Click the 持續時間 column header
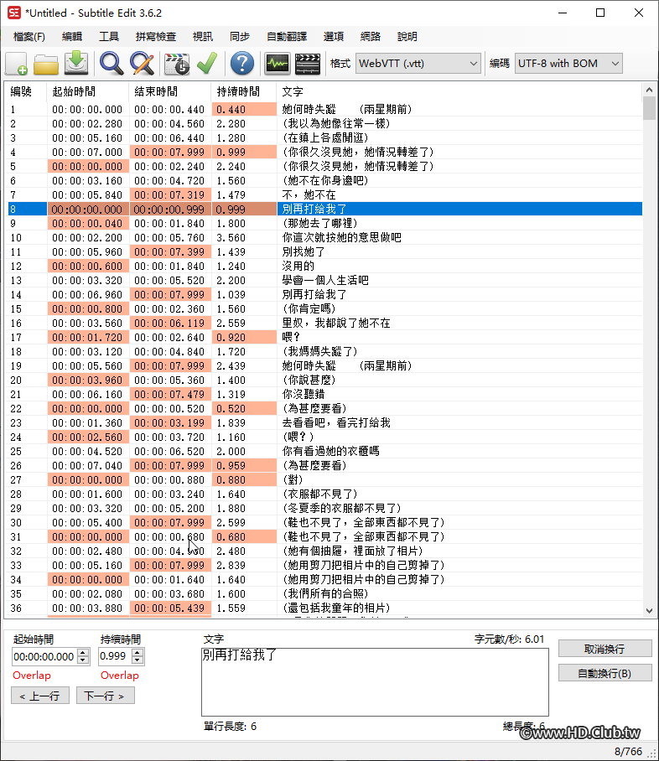Screen dimensions: 659x761 [244, 91]
